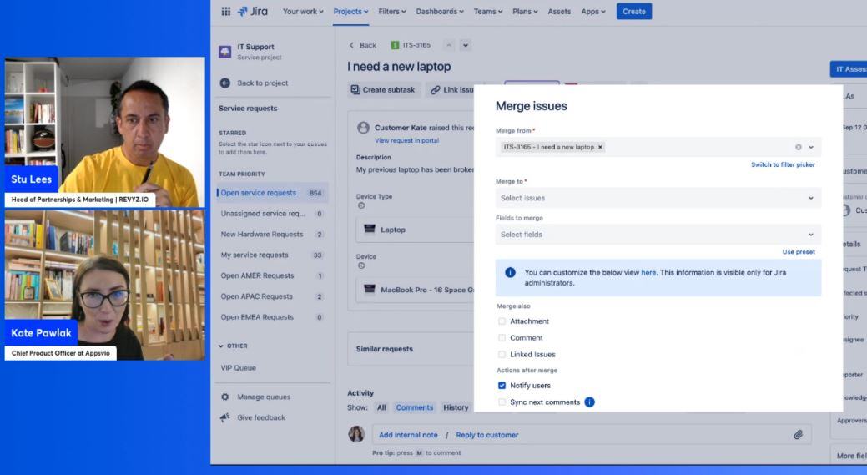The height and width of the screenshot is (475, 867).
Task: Uncheck the Notify users checkbox
Action: (502, 386)
